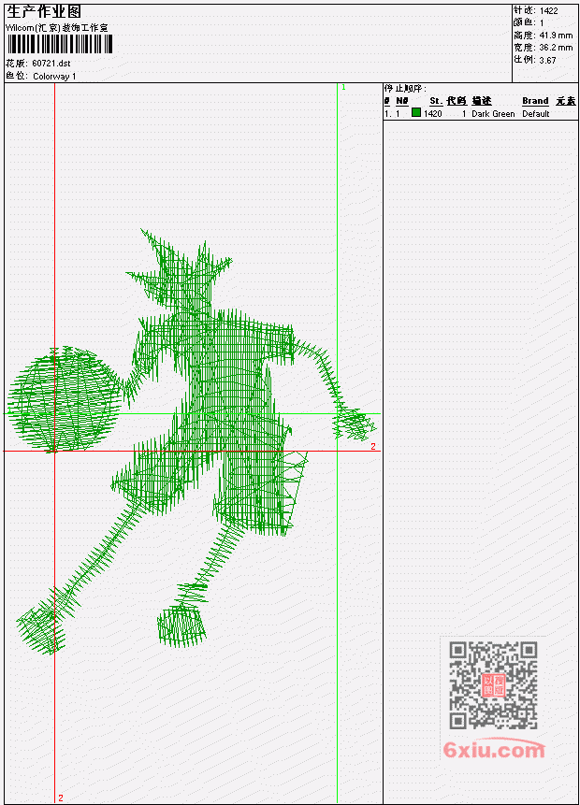Select the "Colorway 1" color way text

(x=54, y=76)
